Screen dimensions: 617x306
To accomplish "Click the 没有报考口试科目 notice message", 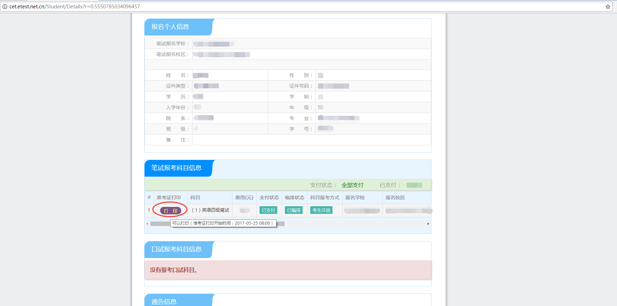I will (174, 270).
